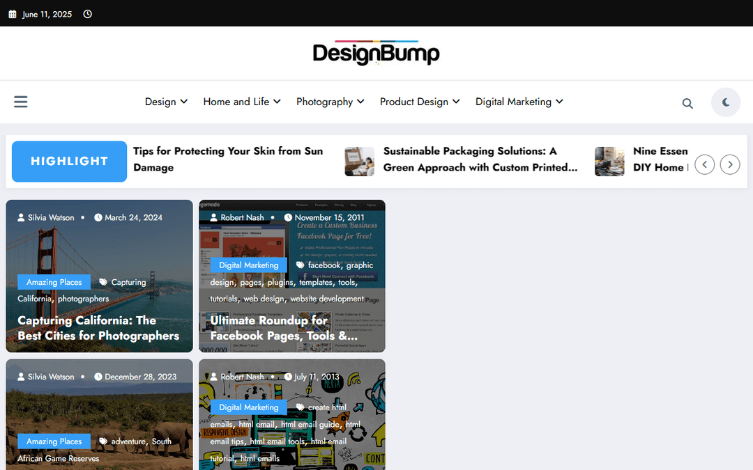Open Sustainable Packaging Solutions article link
The width and height of the screenshot is (753, 470).
coord(480,159)
